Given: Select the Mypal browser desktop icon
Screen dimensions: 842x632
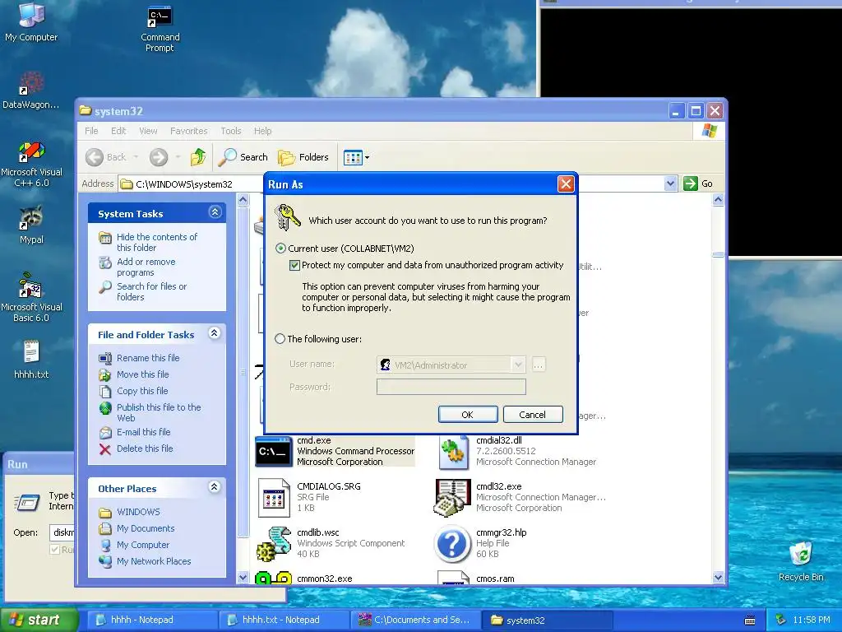Looking at the screenshot, I should (x=31, y=225).
